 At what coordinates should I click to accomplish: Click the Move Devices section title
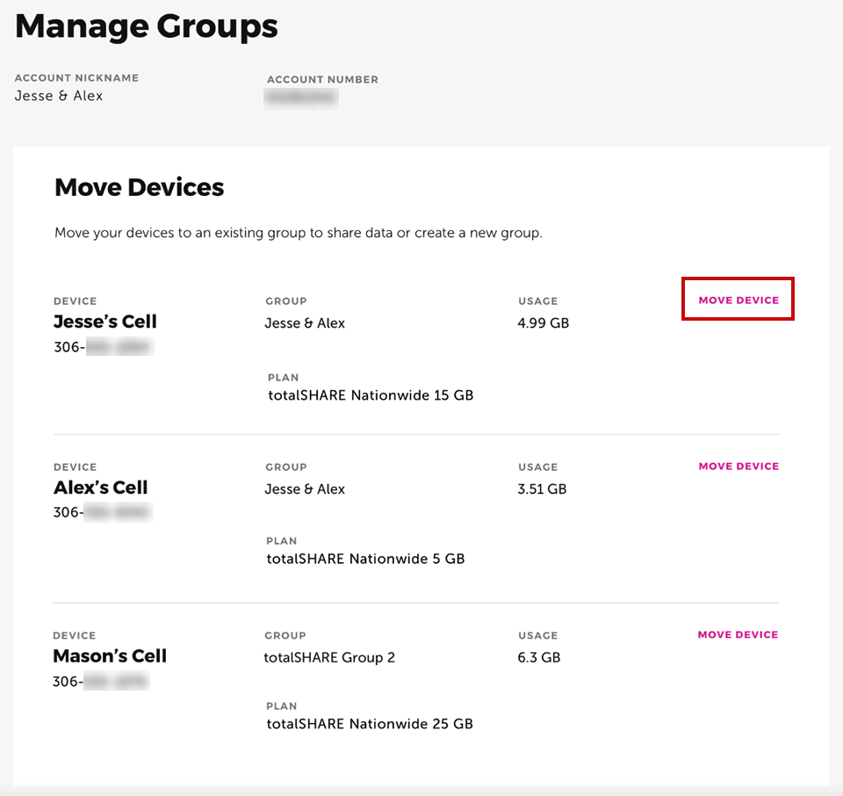point(139,187)
